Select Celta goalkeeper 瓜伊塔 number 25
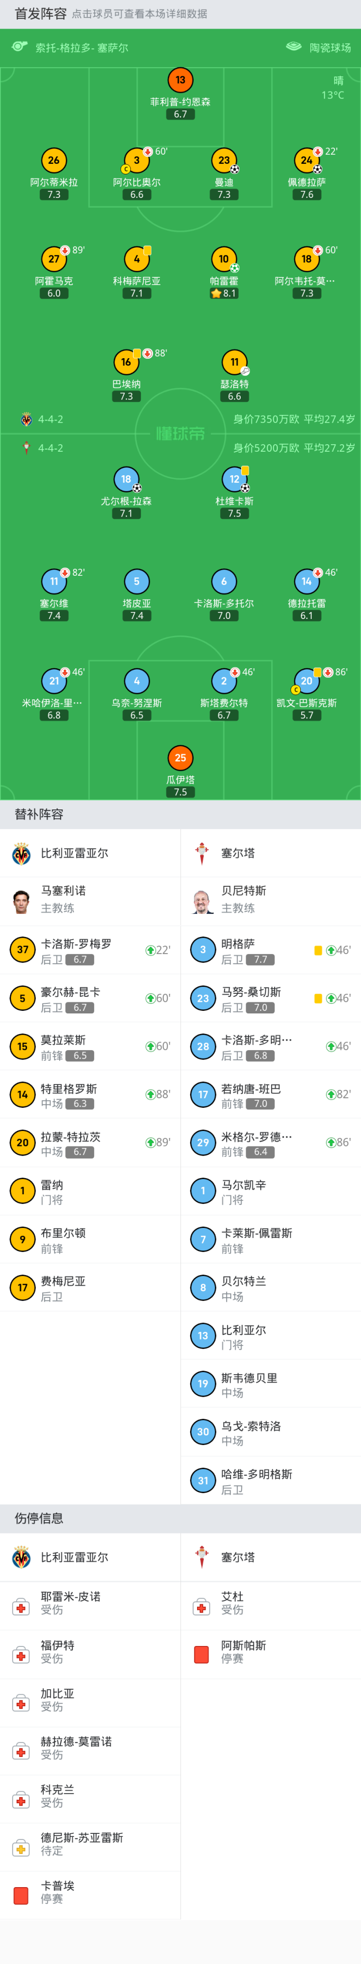Screen dimensions: 361x1964 click(180, 758)
